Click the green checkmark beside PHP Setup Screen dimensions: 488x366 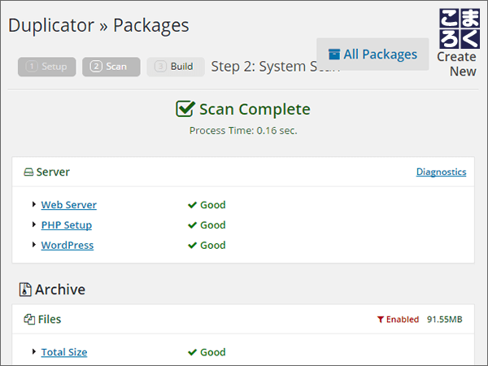(192, 225)
